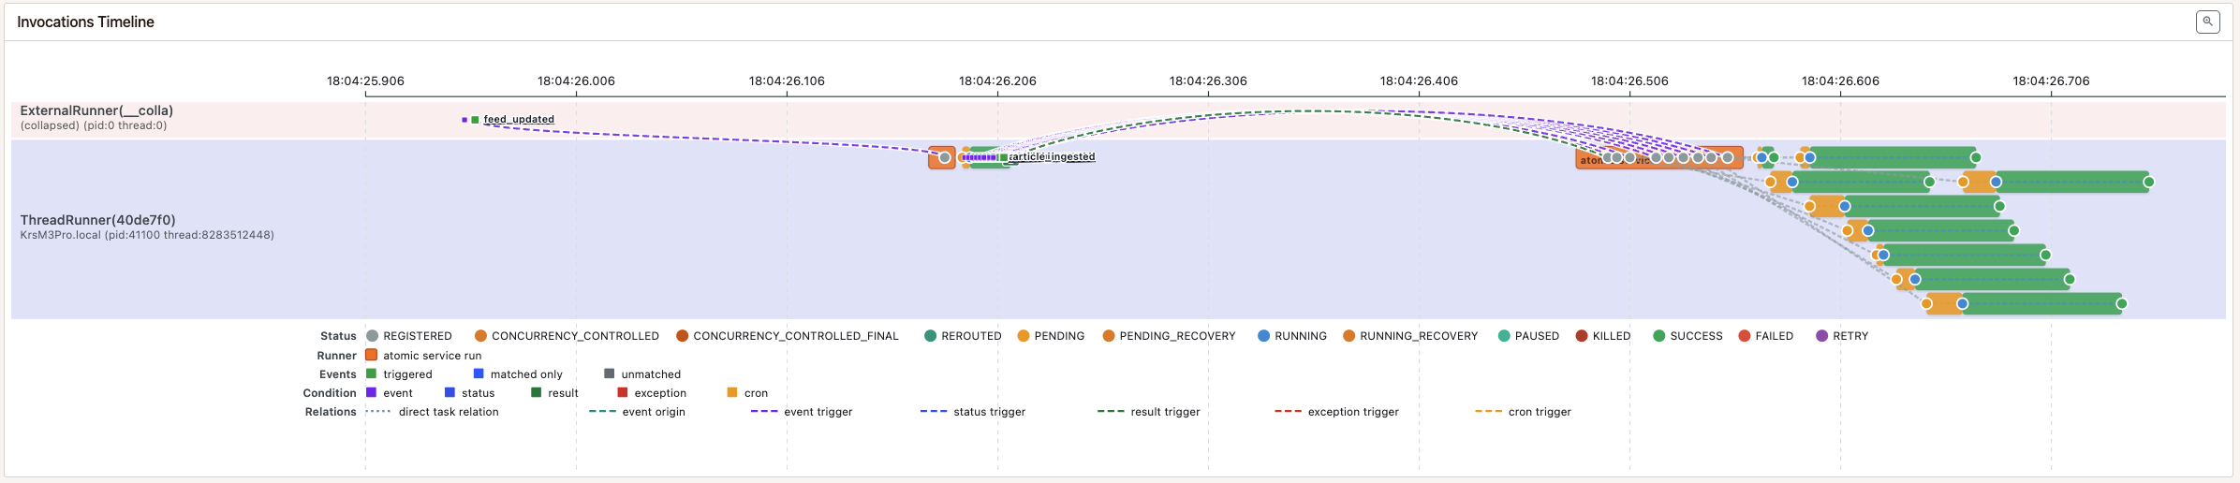Click the article_ingested event label
Image resolution: width=2240 pixels, height=483 pixels.
[1052, 156]
